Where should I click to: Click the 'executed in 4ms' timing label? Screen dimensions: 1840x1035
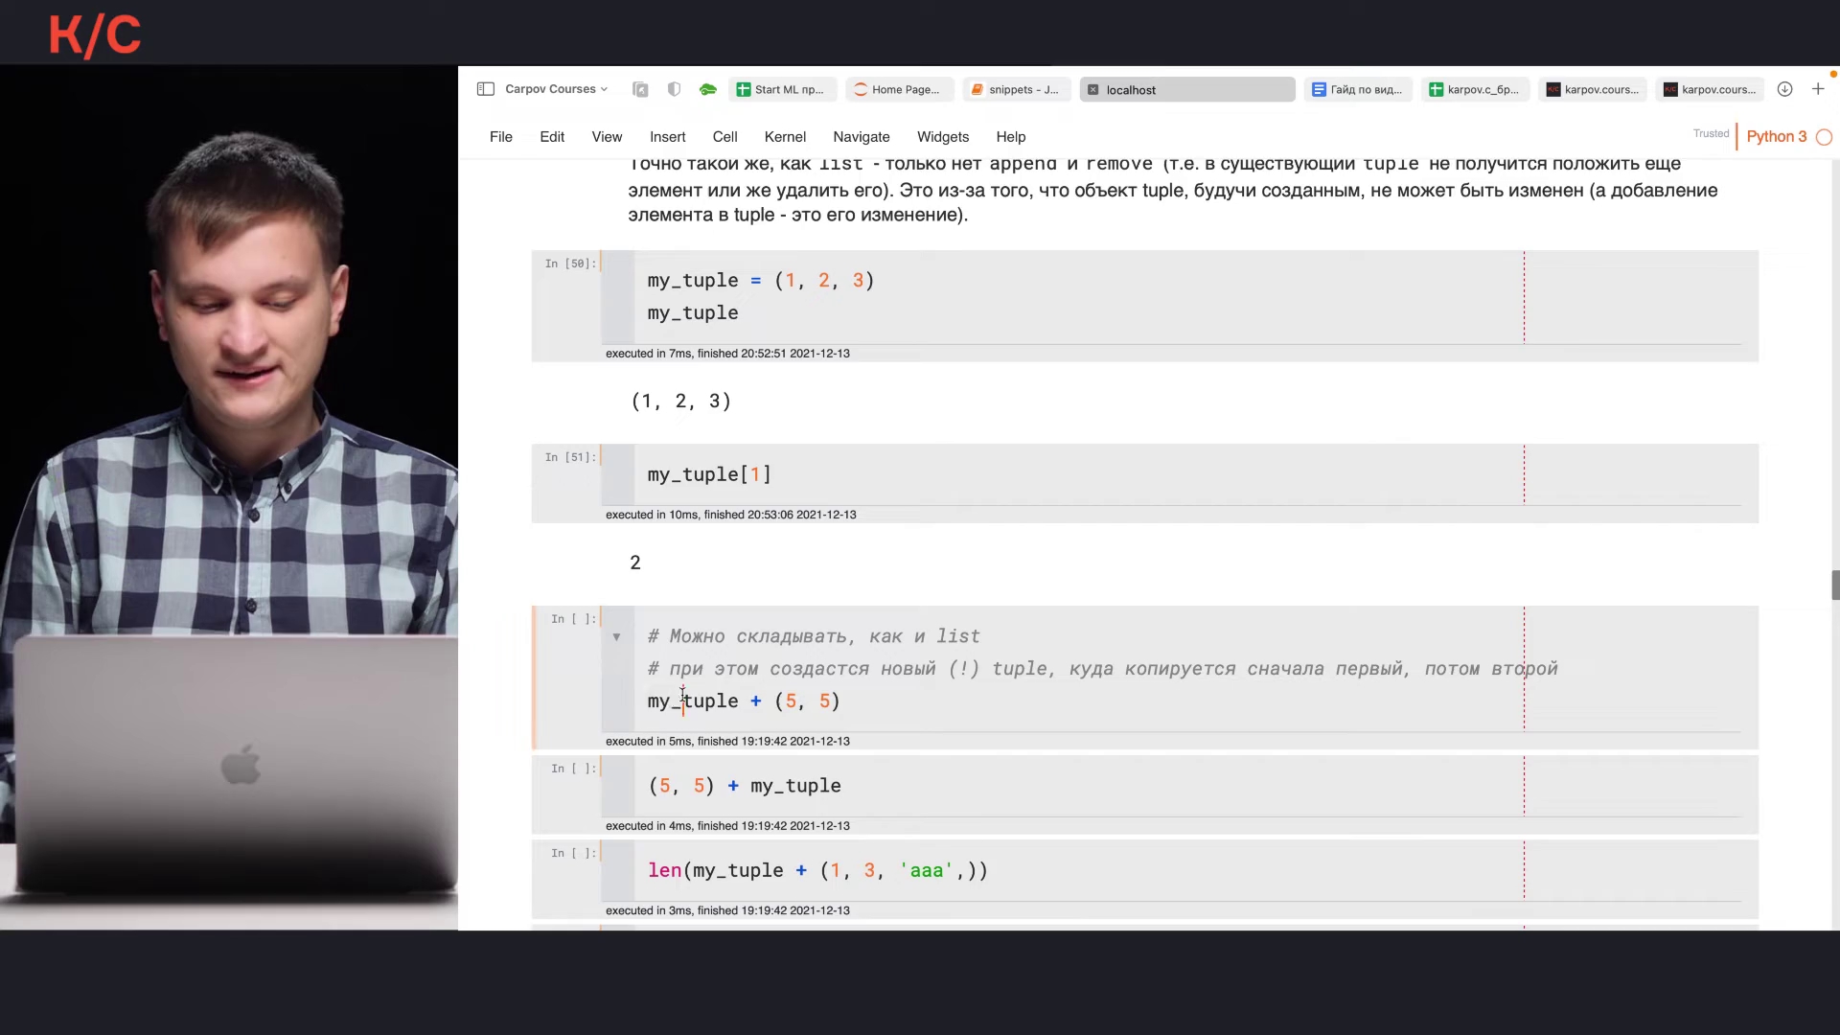click(727, 826)
